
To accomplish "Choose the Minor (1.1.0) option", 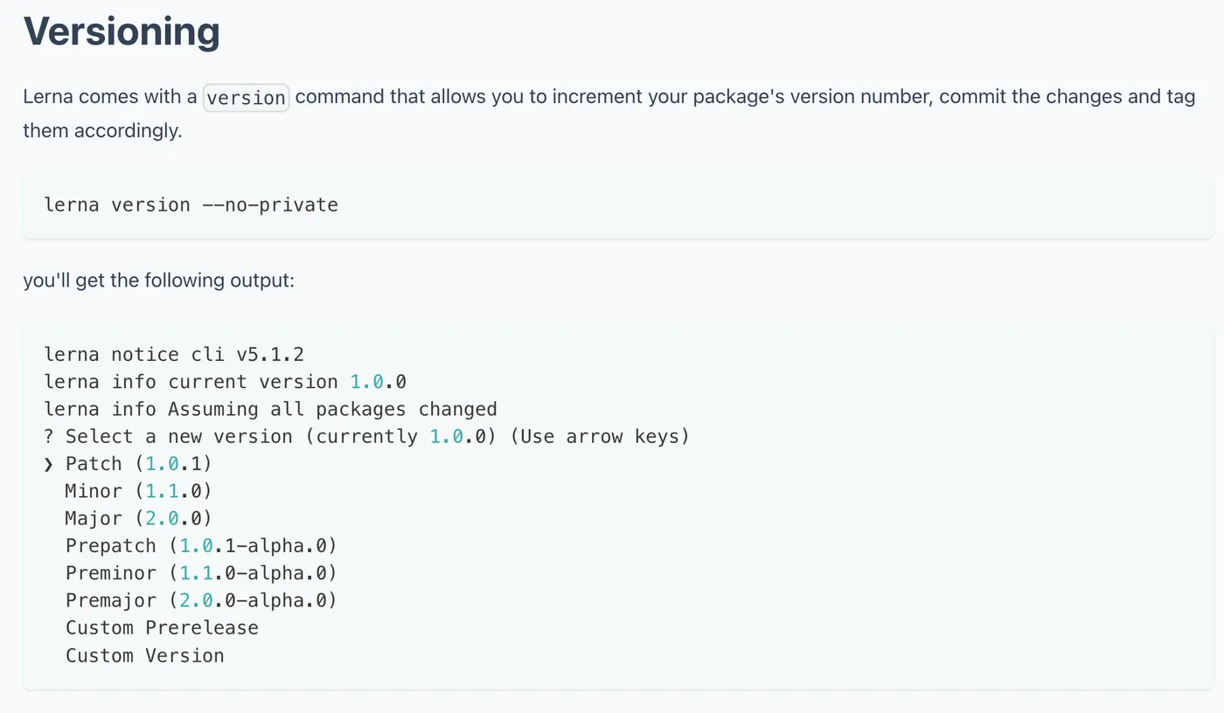I will coord(138,491).
